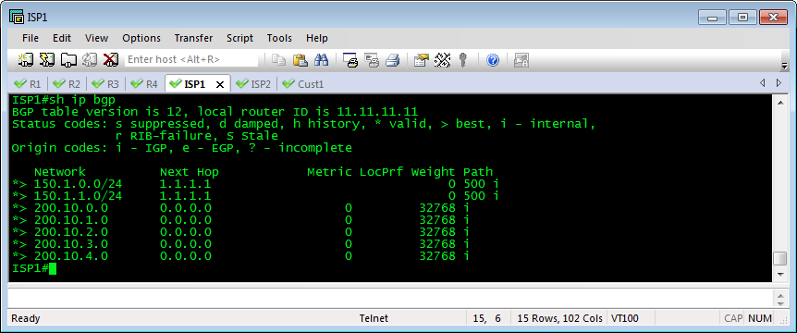Open Session Options from the toolbar icon
797x333 pixels.
coord(422,59)
